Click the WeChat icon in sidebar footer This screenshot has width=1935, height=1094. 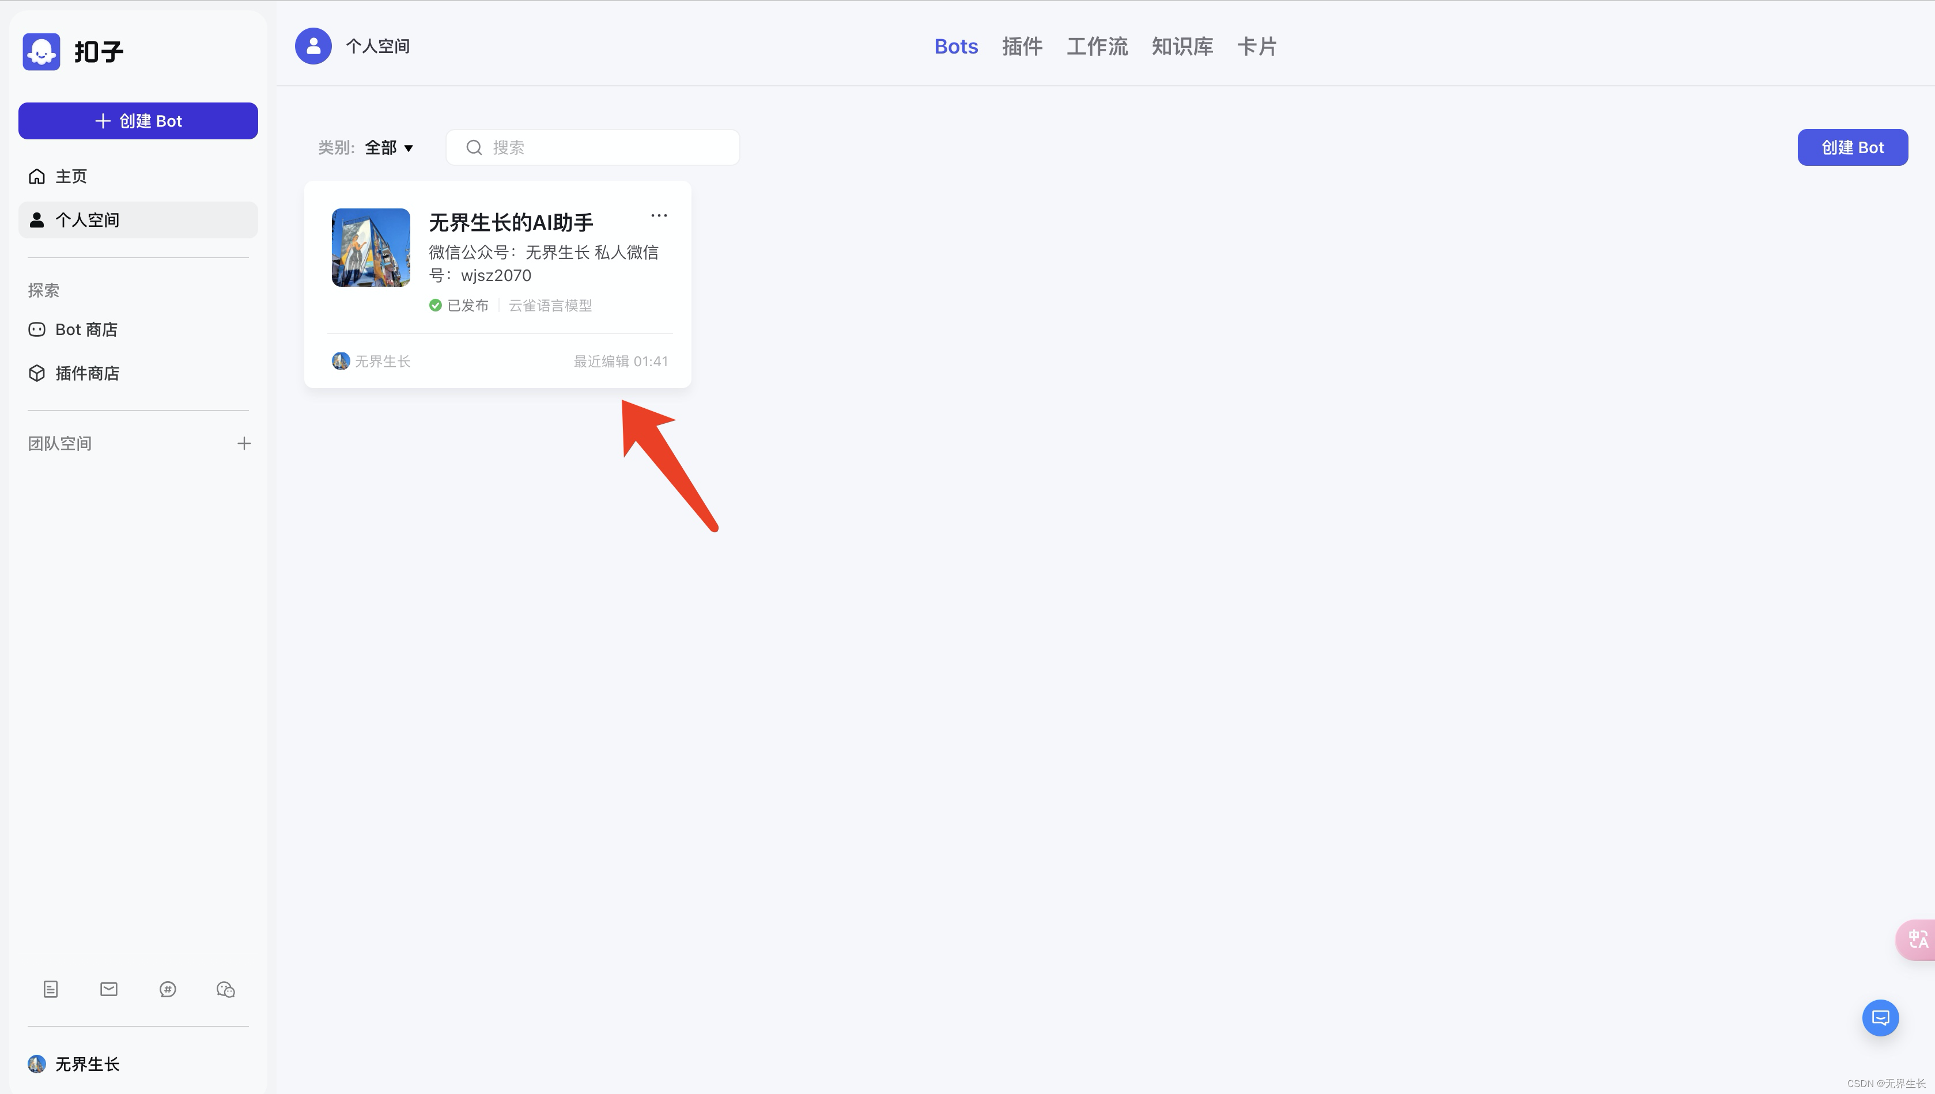[x=225, y=989]
